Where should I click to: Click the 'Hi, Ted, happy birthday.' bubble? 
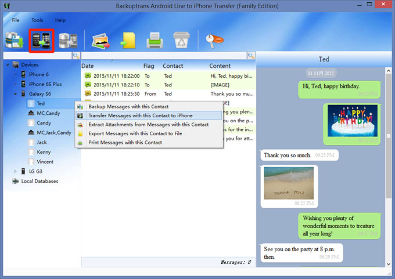point(339,89)
